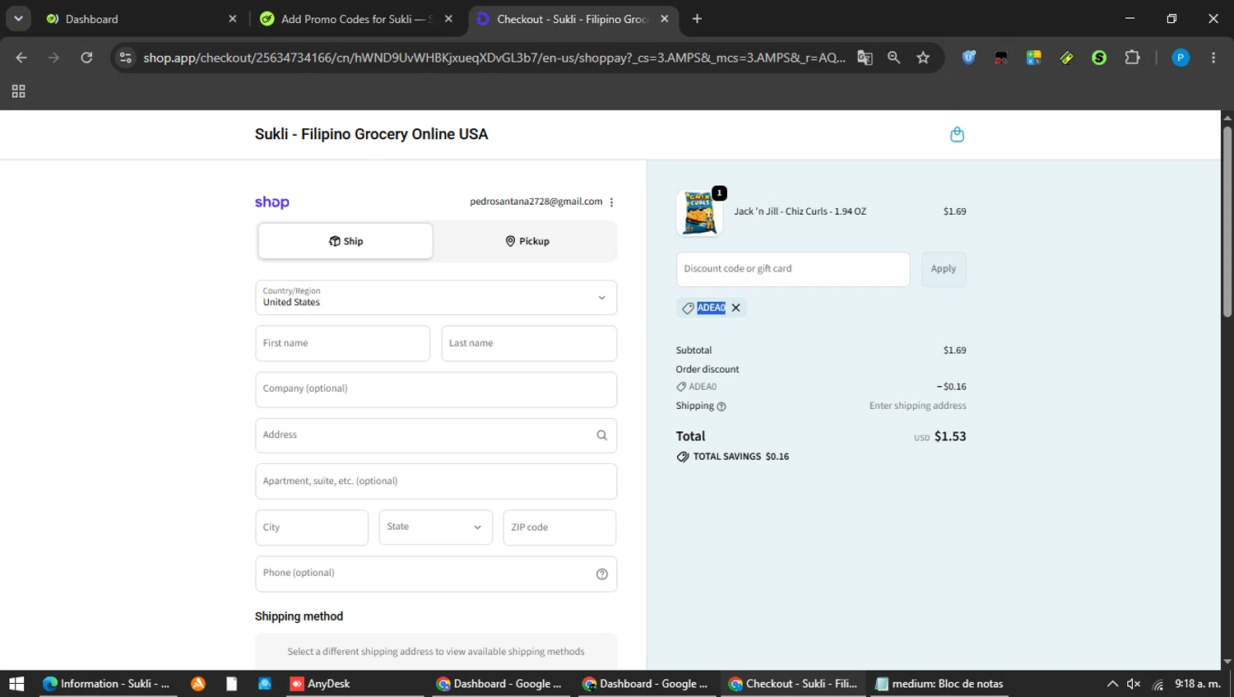Apply the discount code
This screenshot has width=1234, height=697.
[944, 269]
